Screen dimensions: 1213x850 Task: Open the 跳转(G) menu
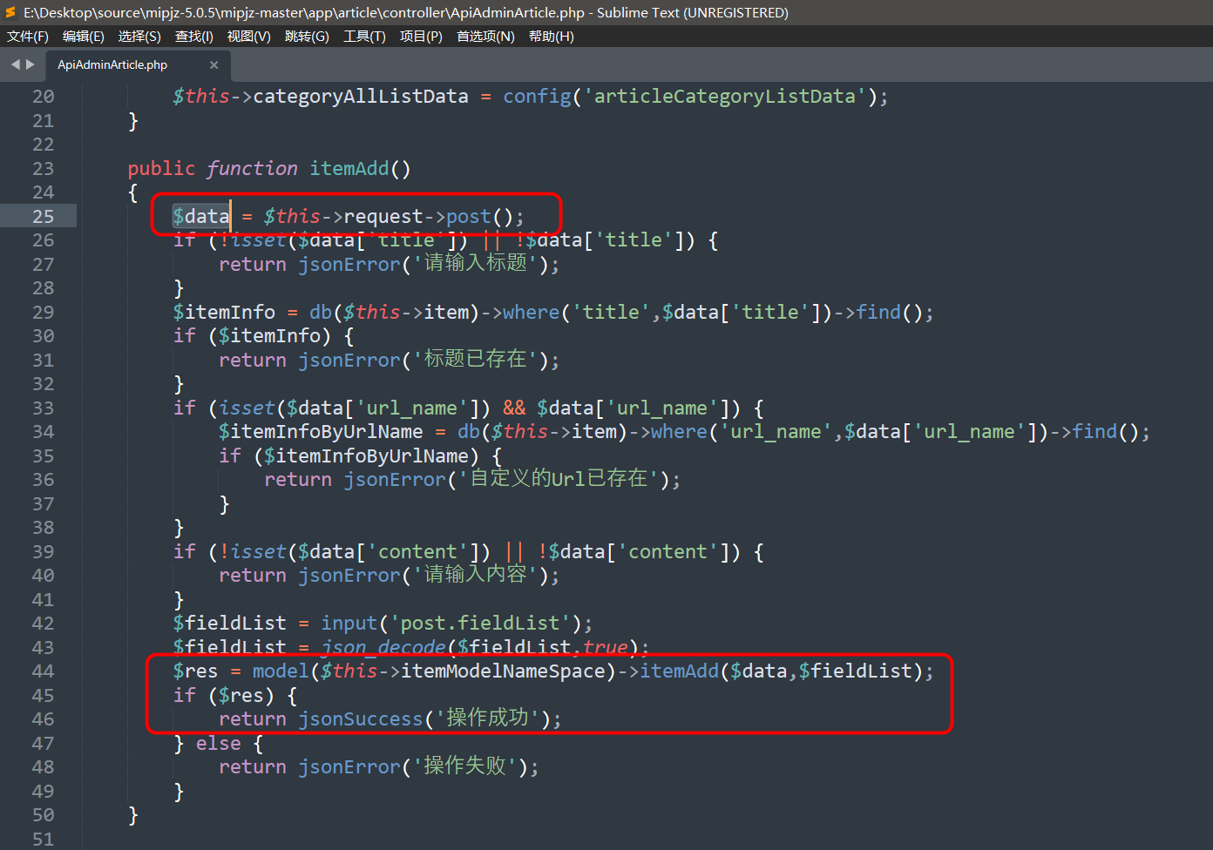(x=307, y=36)
